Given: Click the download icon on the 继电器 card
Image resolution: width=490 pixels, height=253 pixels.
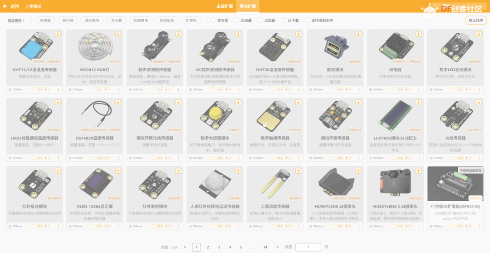Looking at the screenshot, I should 418,34.
